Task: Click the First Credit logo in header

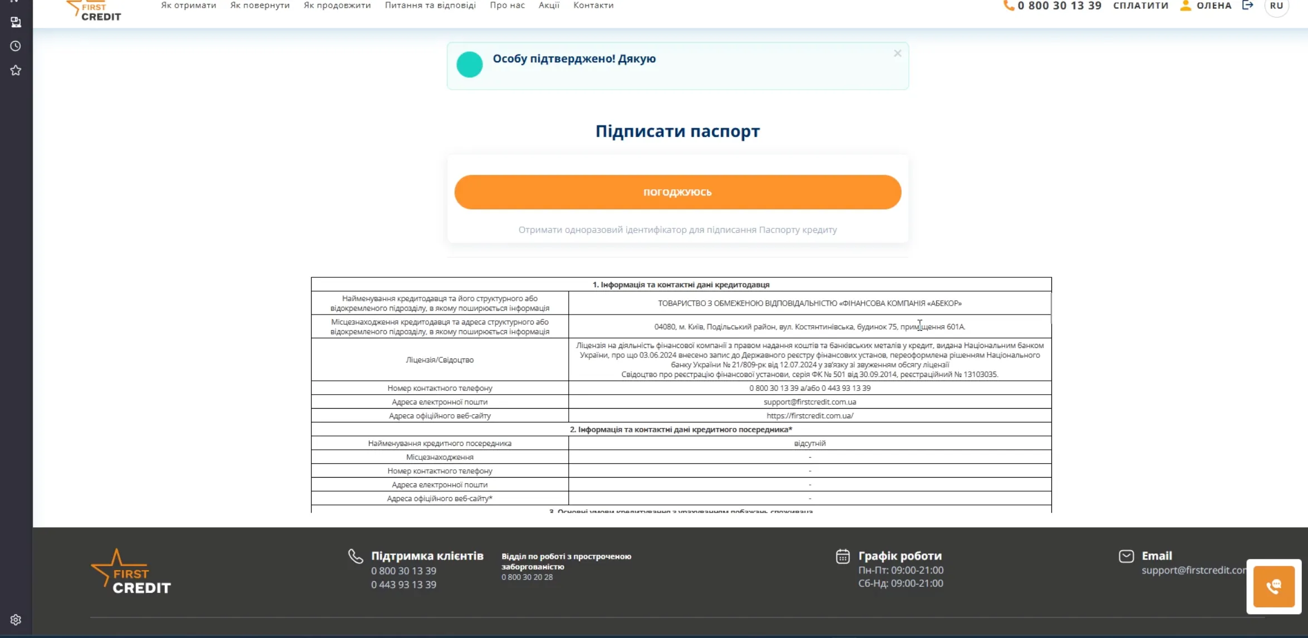Action: pos(94,10)
